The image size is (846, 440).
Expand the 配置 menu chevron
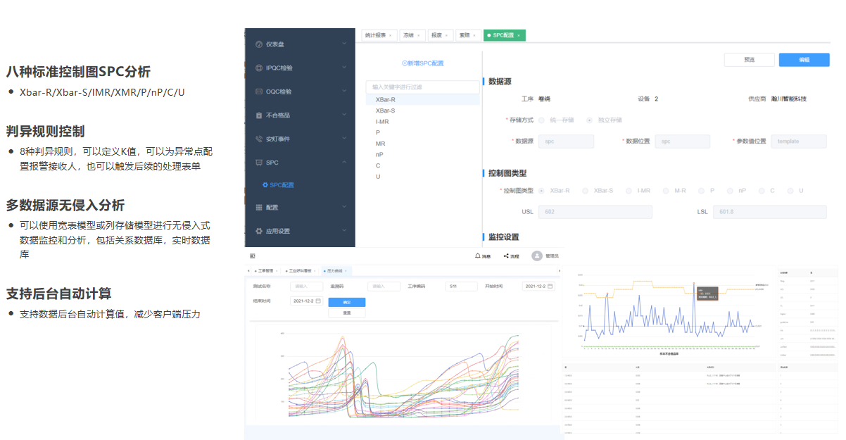[x=344, y=207]
